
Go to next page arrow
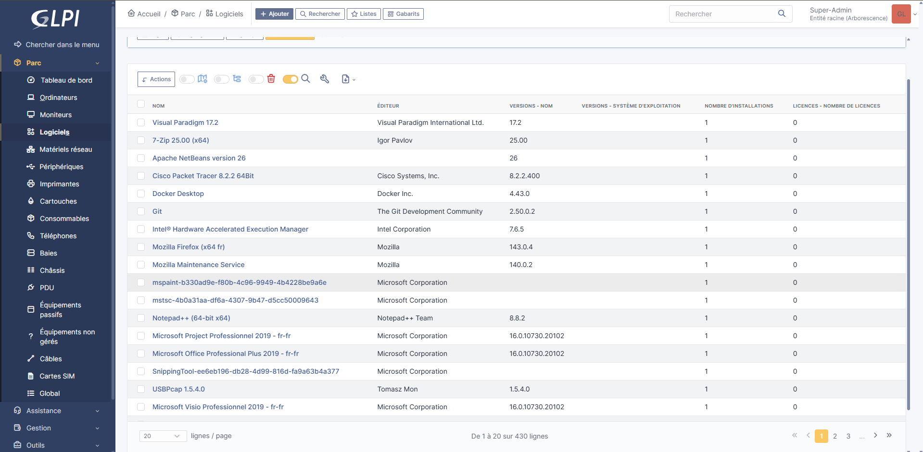click(x=875, y=435)
